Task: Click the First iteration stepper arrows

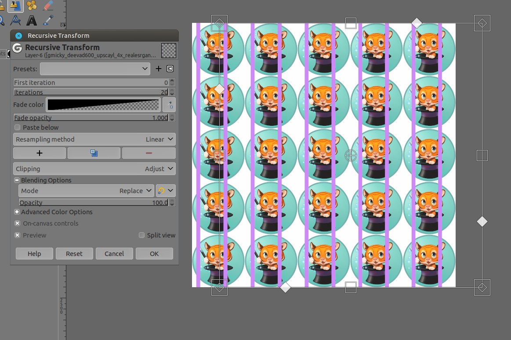Action: click(x=172, y=82)
